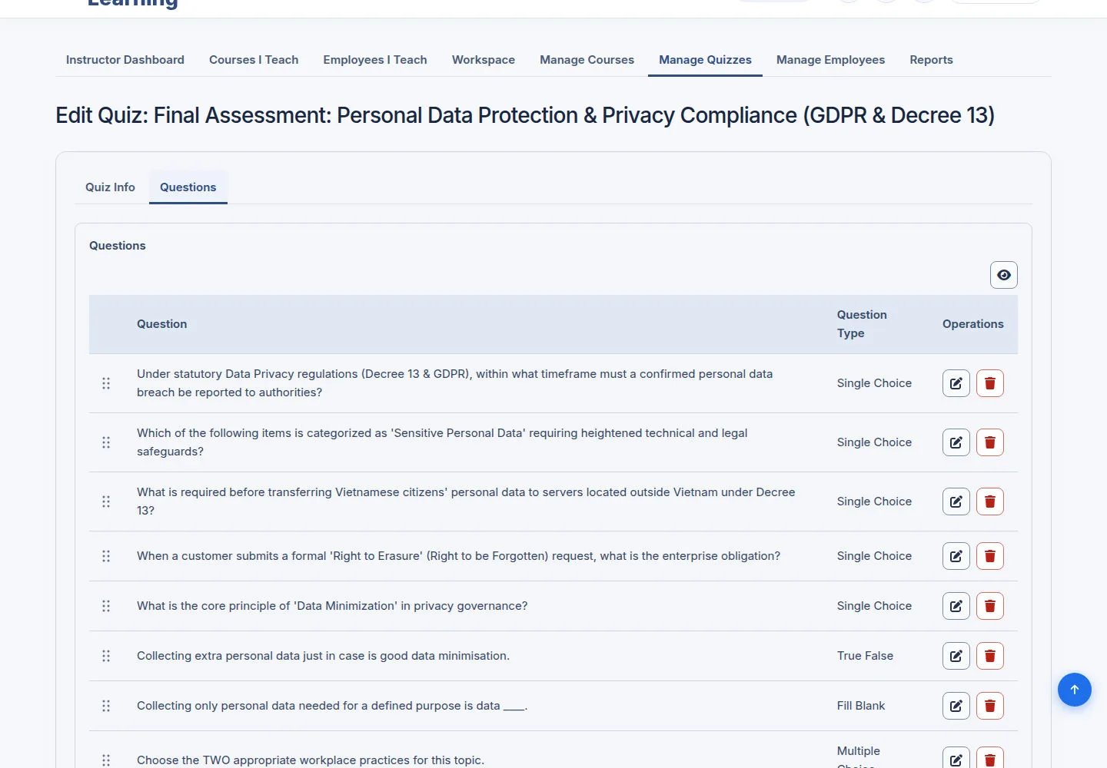
Task: Delete the 'Right to Erasure' question
Action: tap(990, 556)
